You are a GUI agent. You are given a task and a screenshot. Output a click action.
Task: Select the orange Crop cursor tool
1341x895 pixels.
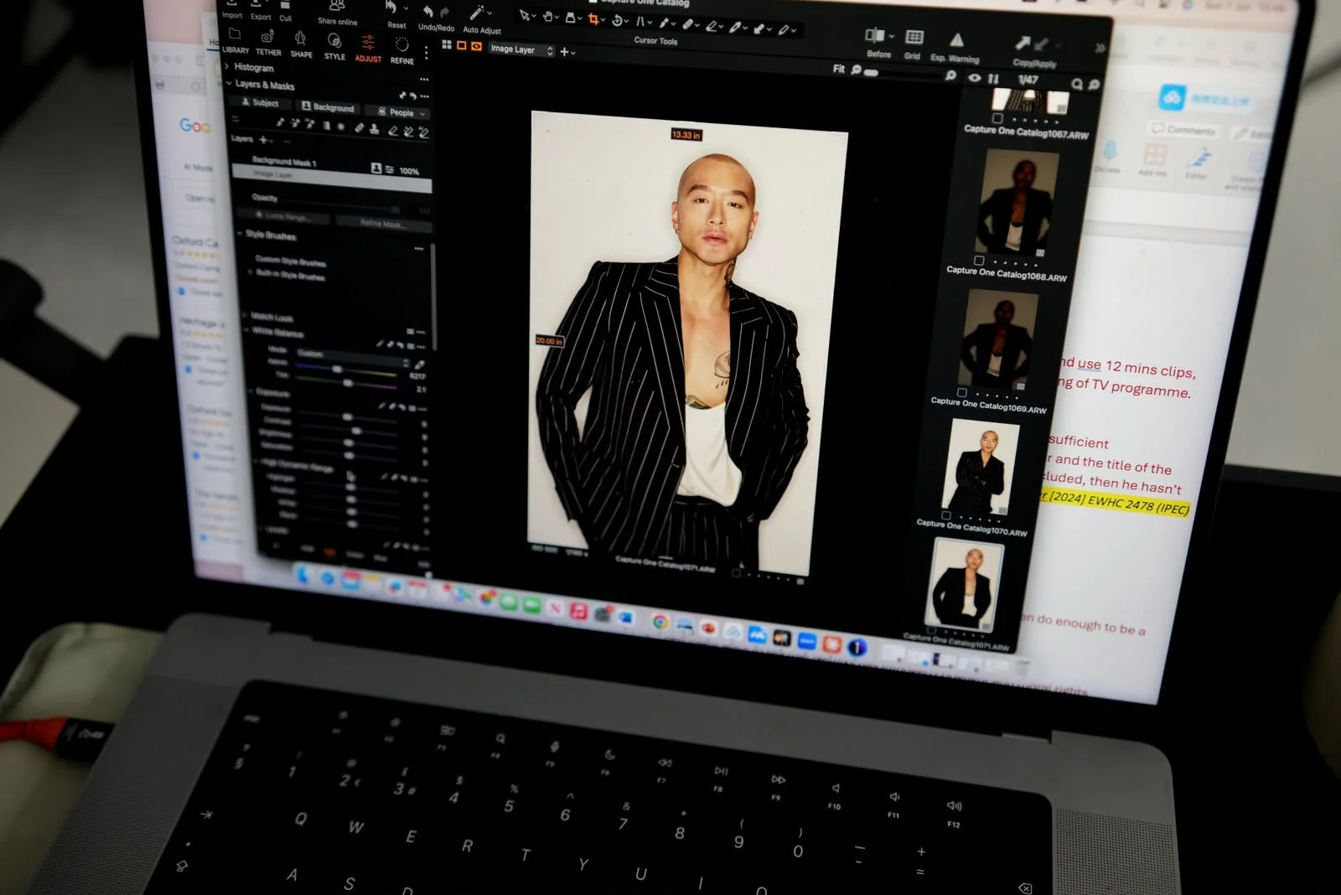point(593,18)
